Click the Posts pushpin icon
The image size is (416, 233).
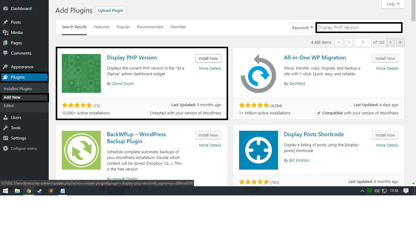[5, 22]
